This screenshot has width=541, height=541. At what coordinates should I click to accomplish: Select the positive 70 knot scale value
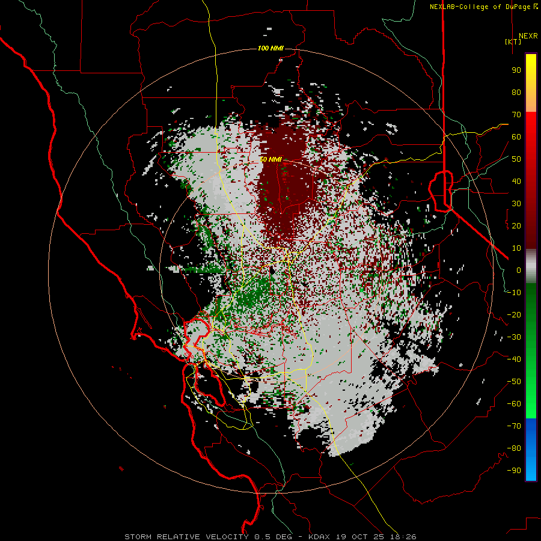516,115
